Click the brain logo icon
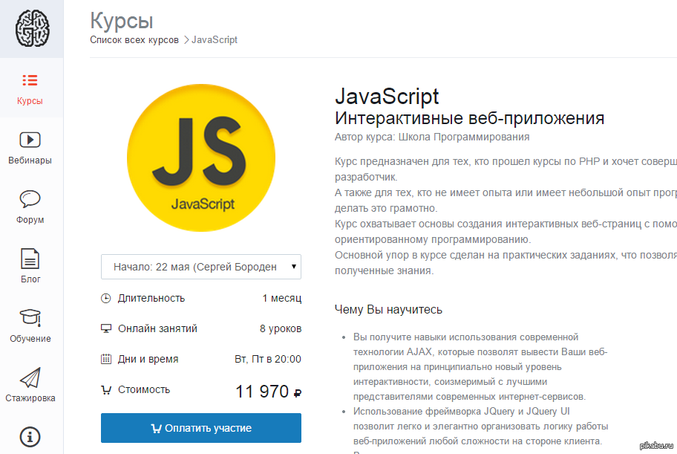The image size is (677, 454). click(31, 28)
